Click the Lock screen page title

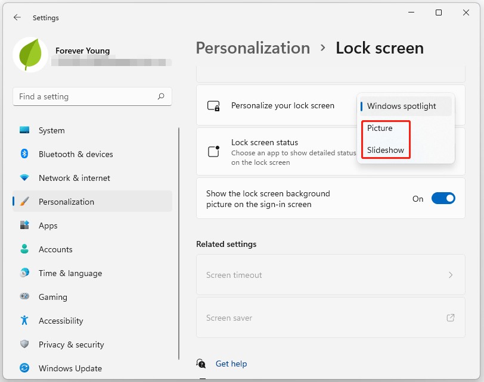pyautogui.click(x=380, y=48)
